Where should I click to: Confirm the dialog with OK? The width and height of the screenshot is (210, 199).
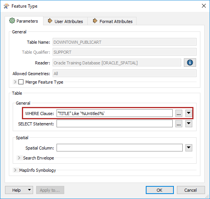[x=160, y=190]
